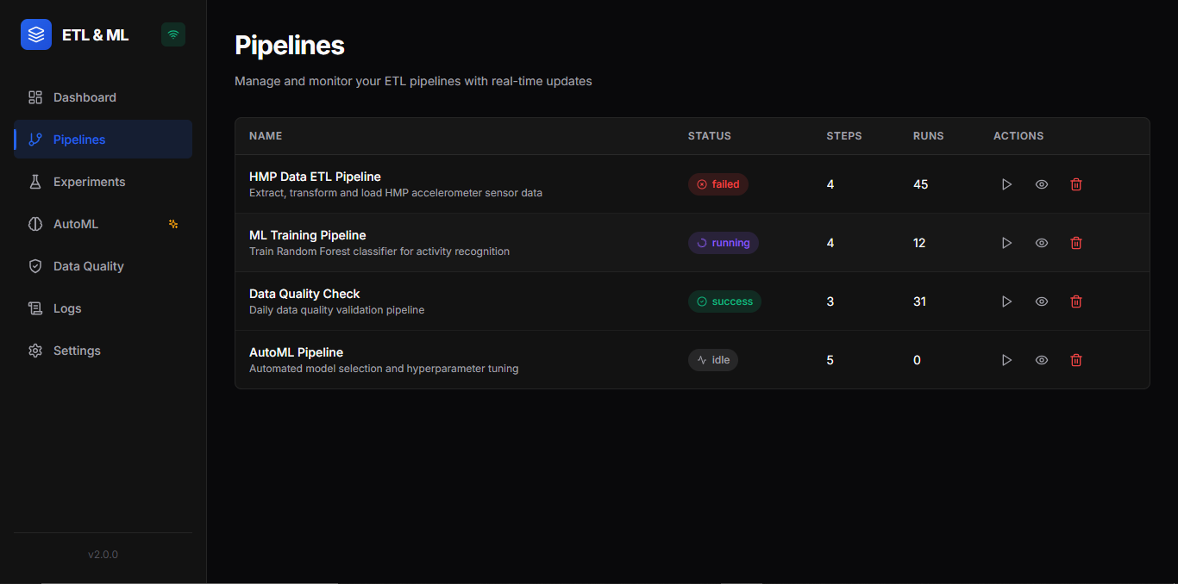Screen dimensions: 1178x584
Task: View the HMP Data ETL Pipeline
Action: (x=1042, y=184)
